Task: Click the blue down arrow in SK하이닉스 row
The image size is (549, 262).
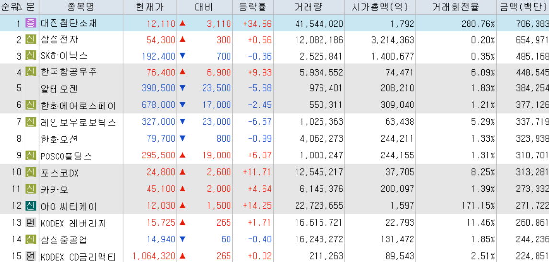Action: [182, 56]
